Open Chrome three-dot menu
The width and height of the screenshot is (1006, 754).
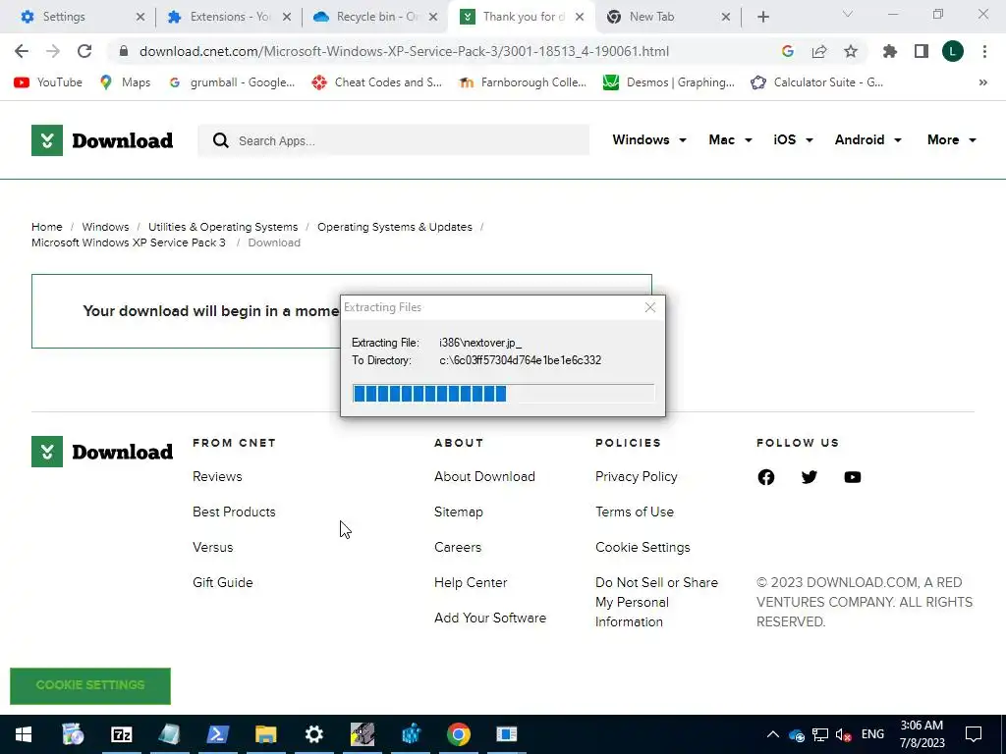984,51
